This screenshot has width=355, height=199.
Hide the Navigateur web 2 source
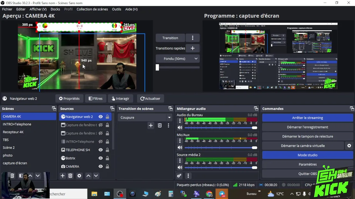(x=101, y=117)
